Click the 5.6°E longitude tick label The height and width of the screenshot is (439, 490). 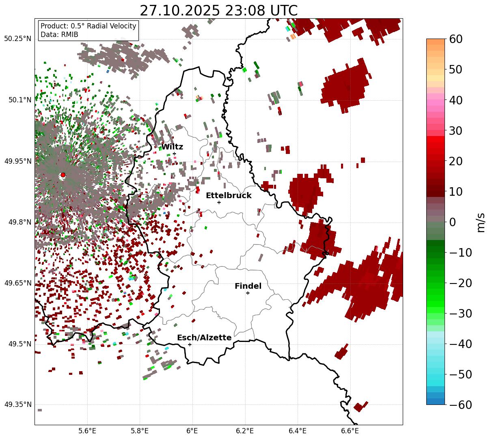[x=87, y=430]
